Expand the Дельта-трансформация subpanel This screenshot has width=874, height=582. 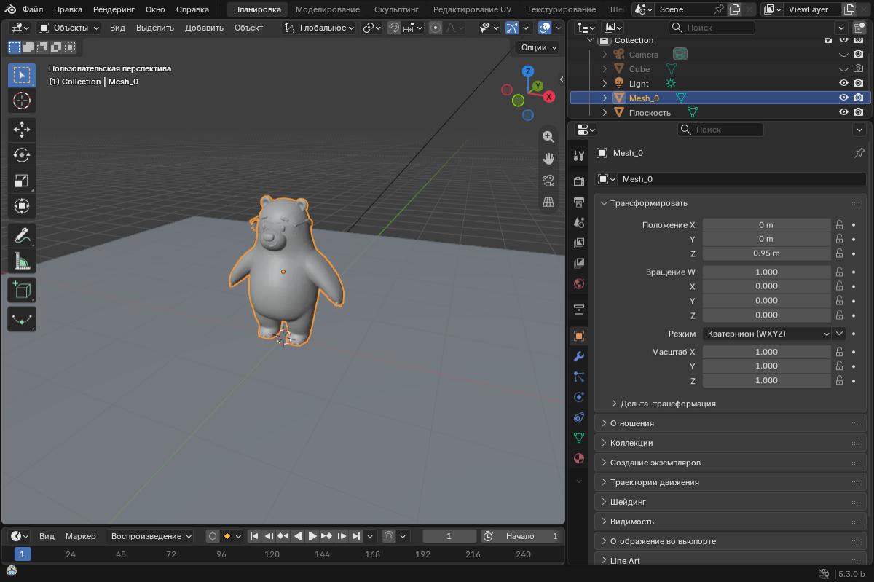[x=668, y=404]
